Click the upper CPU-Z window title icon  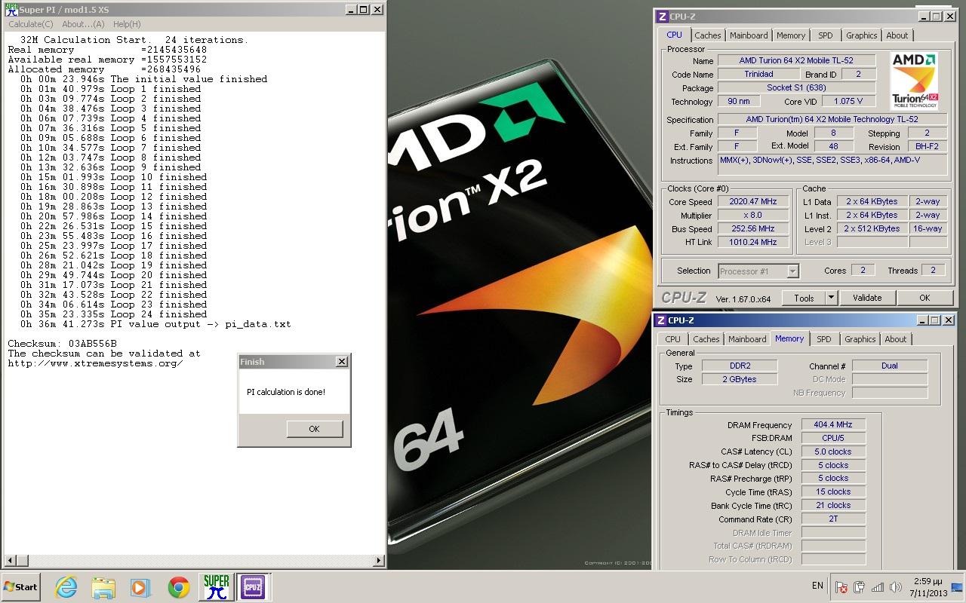(662, 17)
